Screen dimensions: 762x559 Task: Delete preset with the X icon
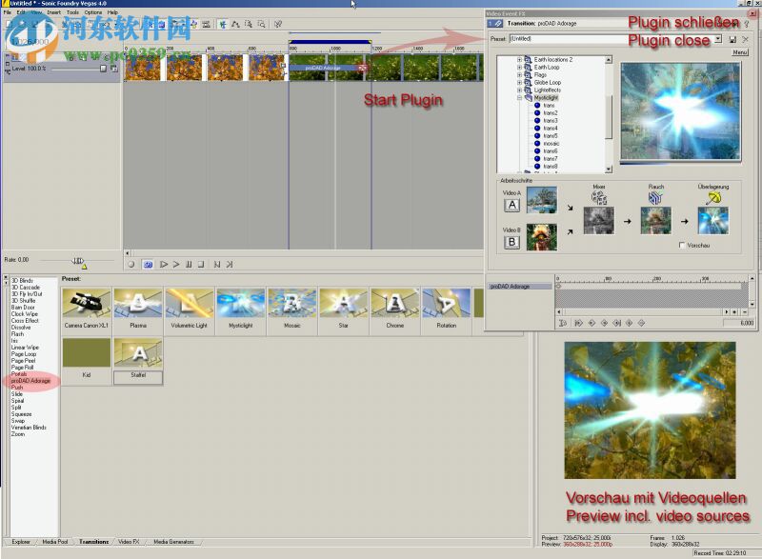(x=745, y=39)
